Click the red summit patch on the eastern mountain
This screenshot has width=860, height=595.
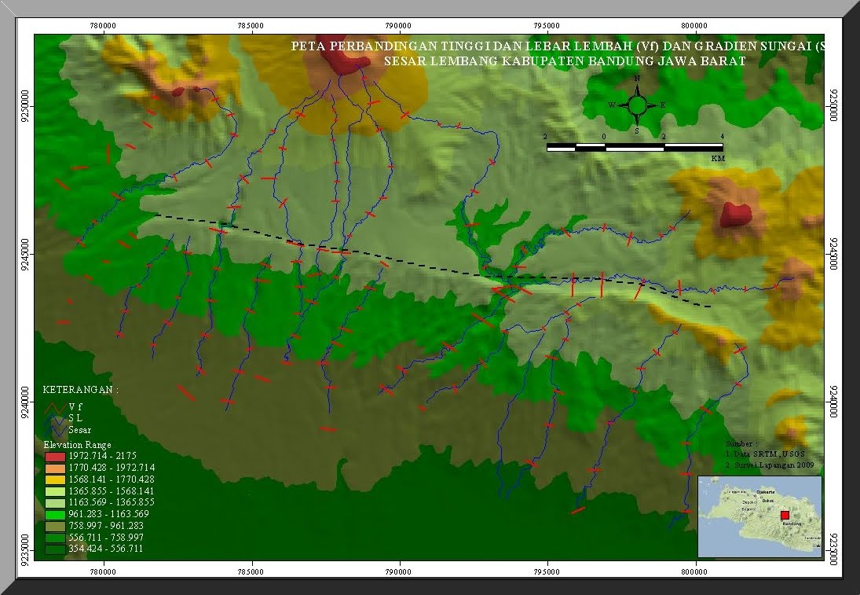(x=735, y=214)
